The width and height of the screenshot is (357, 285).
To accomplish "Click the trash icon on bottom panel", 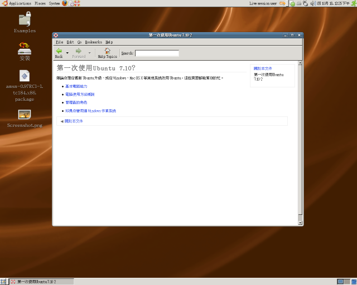I will tap(354, 282).
